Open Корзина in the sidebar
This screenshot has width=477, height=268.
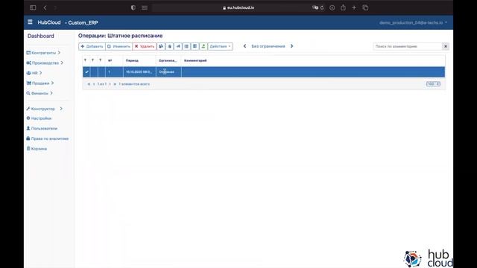37,149
